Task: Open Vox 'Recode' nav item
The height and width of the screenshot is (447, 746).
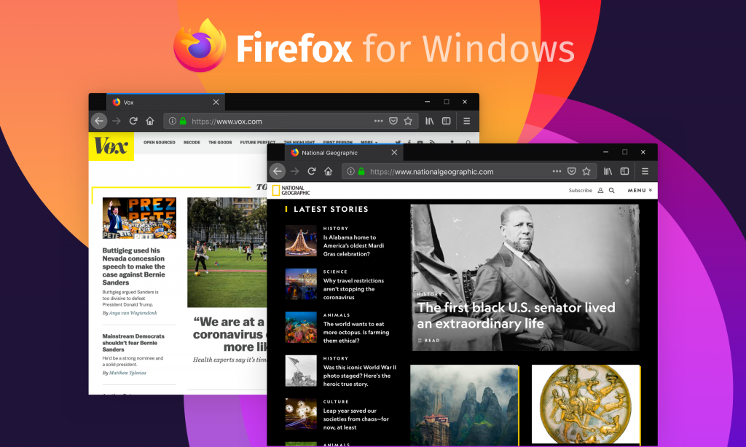Action: 192,142
